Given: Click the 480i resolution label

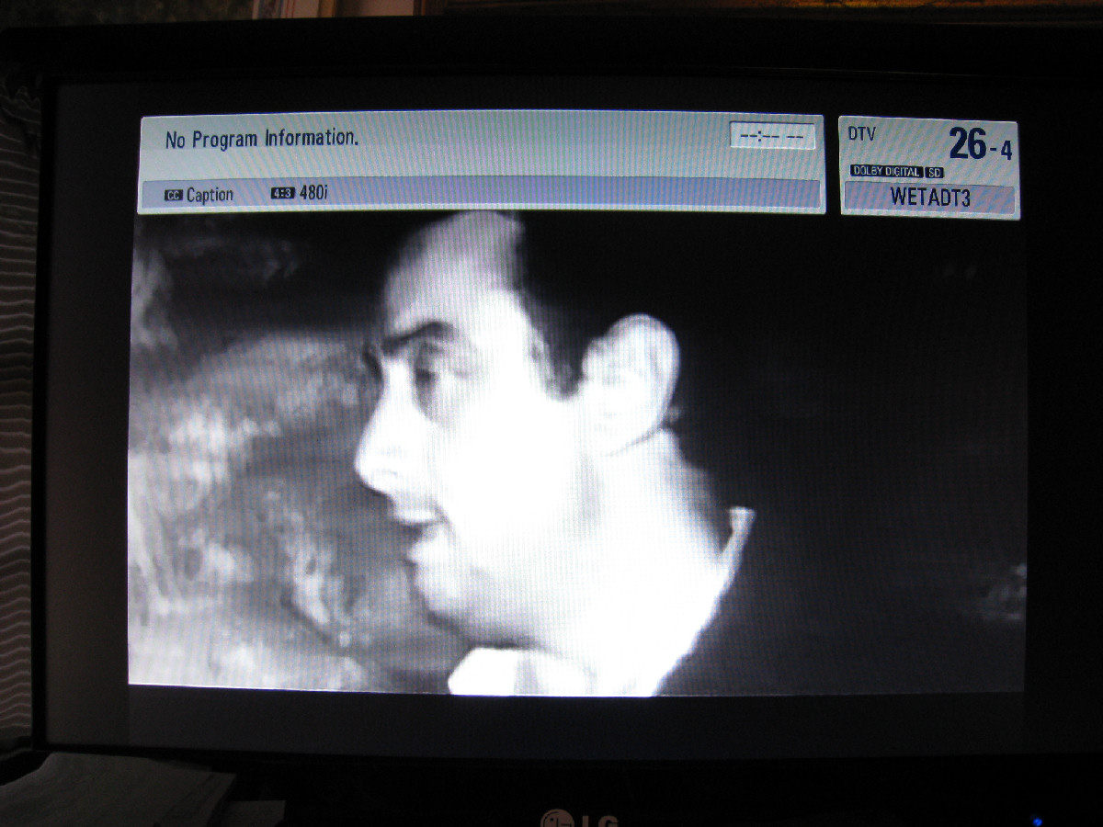Looking at the screenshot, I should tap(313, 194).
